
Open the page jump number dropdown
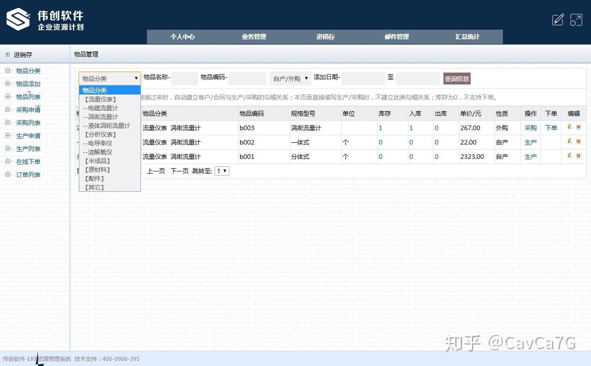[222, 170]
